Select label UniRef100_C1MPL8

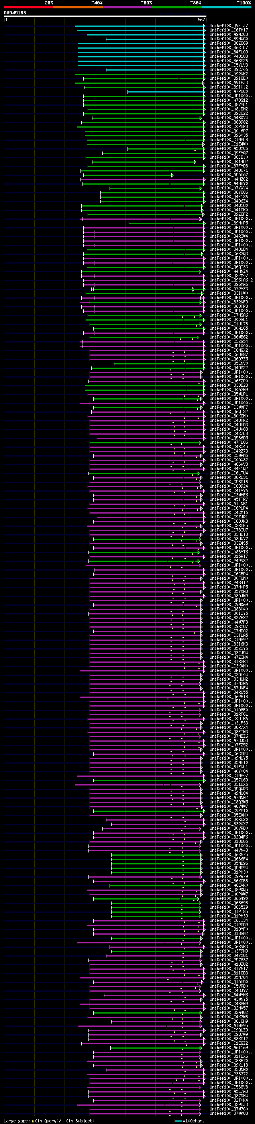point(229,140)
